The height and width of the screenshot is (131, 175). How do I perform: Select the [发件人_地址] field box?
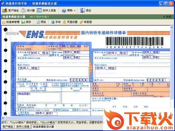point(53,72)
